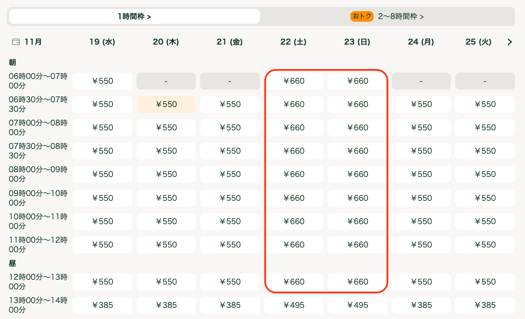
Task: Select the ¥660 slot at 06時00分 on 22 (土)
Action: (294, 81)
